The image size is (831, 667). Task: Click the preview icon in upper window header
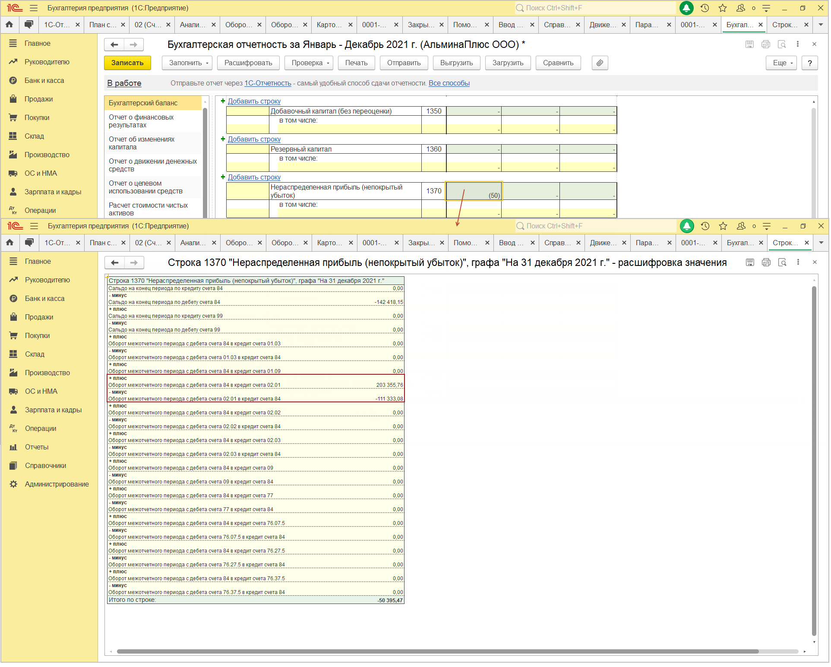tap(781, 44)
